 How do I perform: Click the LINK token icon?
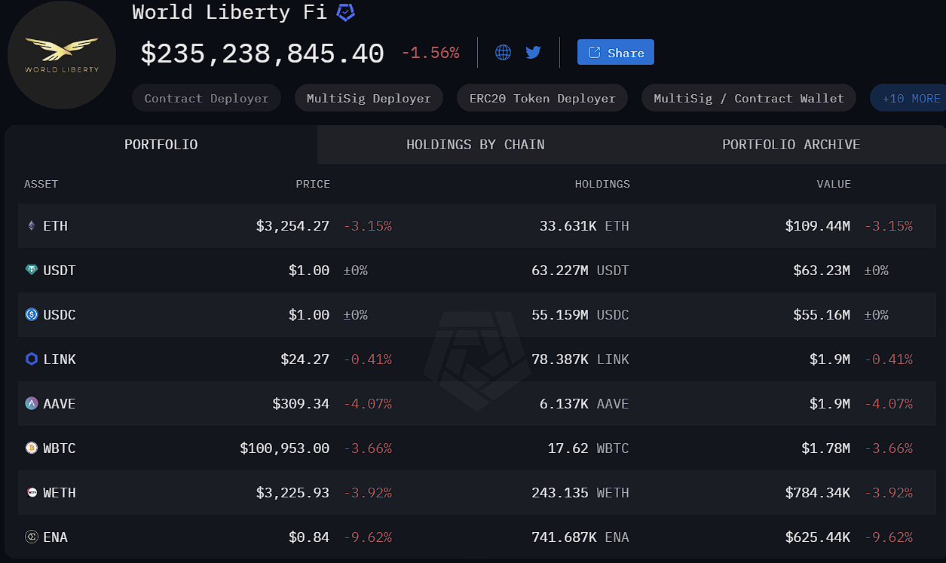[x=32, y=360]
